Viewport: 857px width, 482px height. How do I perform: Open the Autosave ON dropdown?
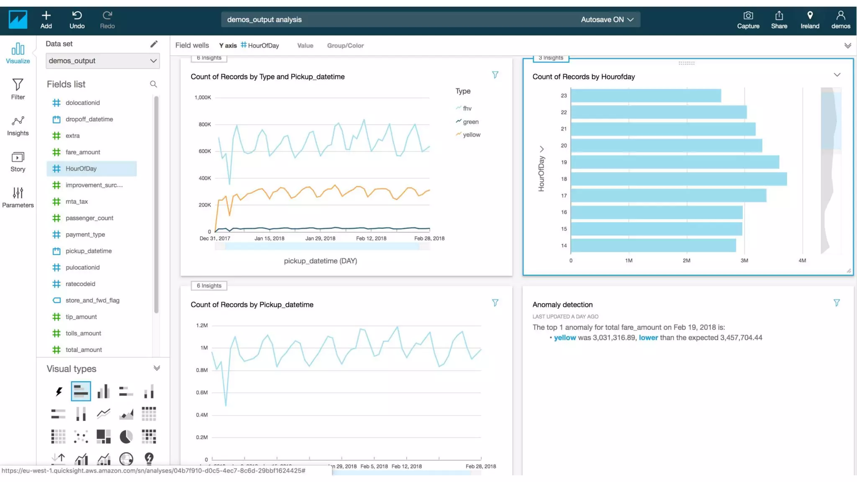(x=607, y=20)
